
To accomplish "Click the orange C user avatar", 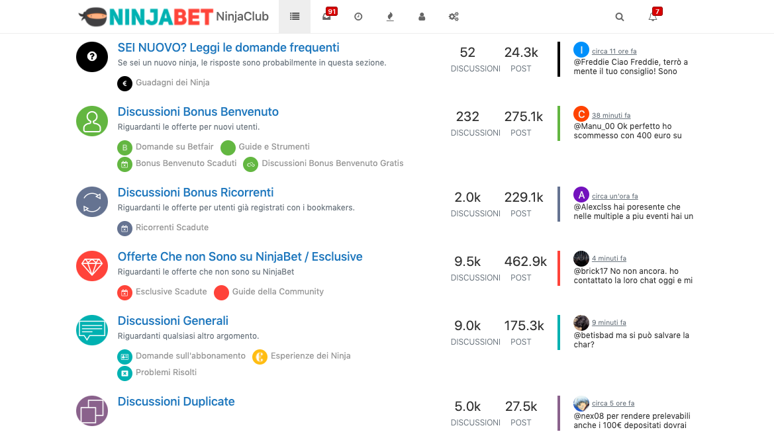I will click(x=581, y=114).
